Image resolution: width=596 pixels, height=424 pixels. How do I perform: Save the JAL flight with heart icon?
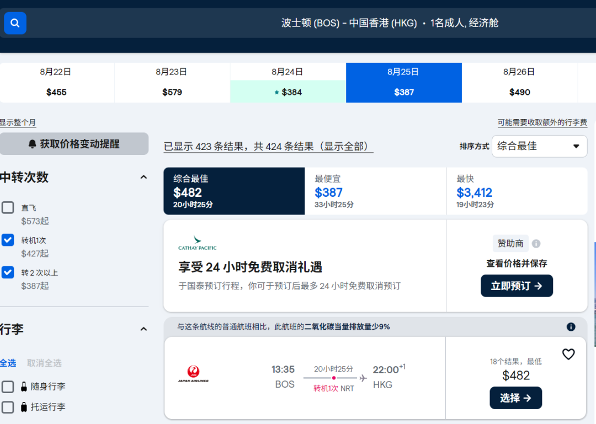coord(568,354)
